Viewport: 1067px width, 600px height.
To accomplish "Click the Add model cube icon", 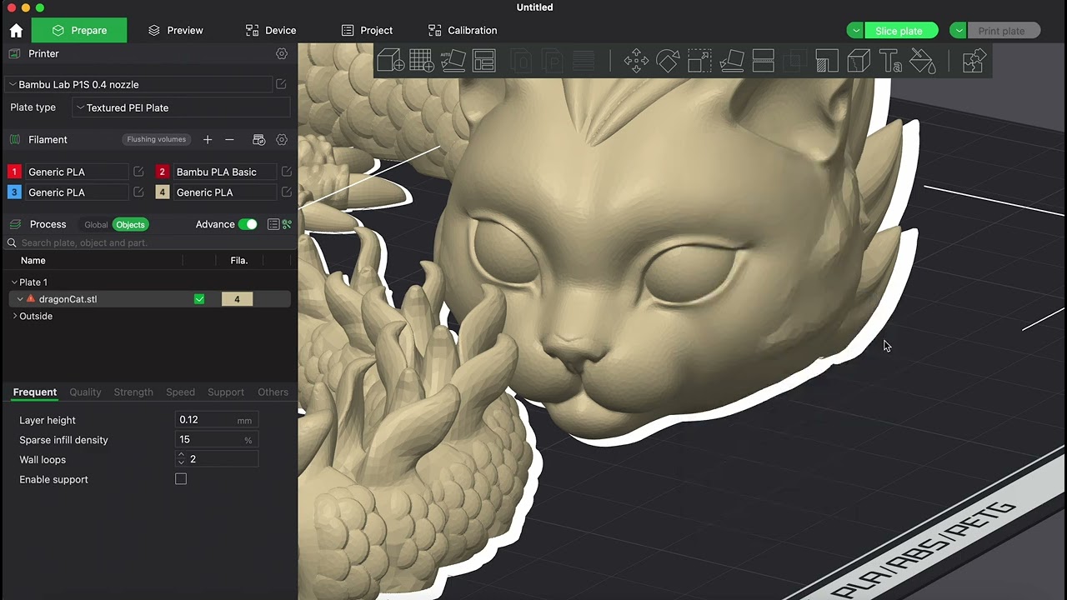I will [x=390, y=61].
